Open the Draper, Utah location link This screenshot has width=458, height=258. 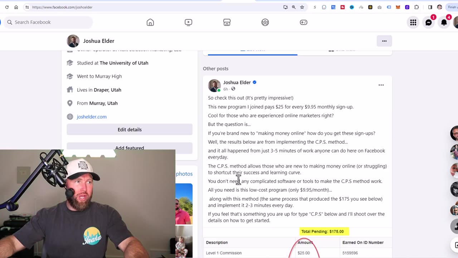(108, 90)
